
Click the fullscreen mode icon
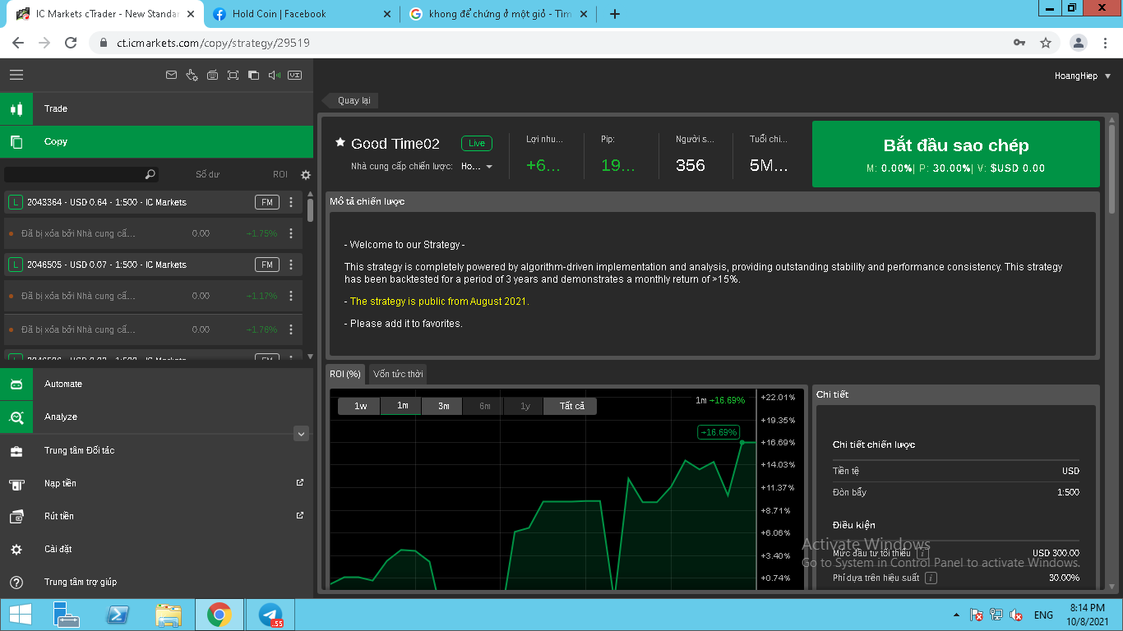click(233, 75)
